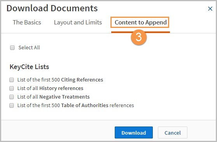The width and height of the screenshot is (217, 142).
Task: Click the orange underline beneath Content to Append
Action: click(141, 32)
